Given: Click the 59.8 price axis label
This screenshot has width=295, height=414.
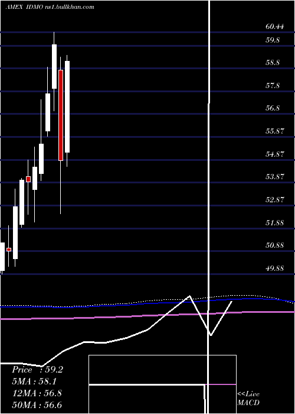Looking at the screenshot, I should (x=273, y=40).
